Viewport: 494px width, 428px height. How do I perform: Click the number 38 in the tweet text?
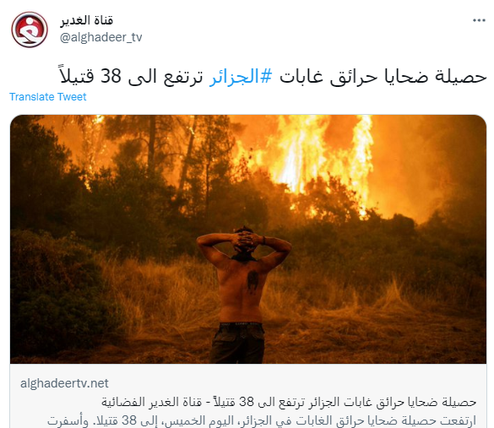111,77
